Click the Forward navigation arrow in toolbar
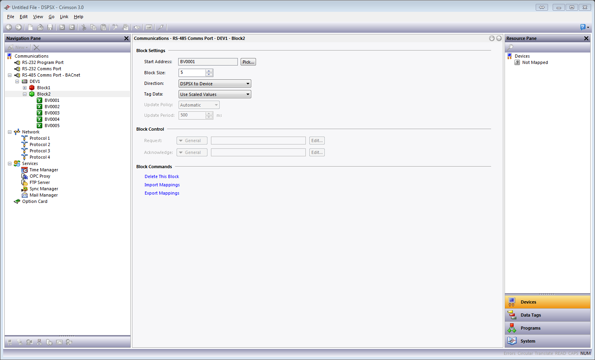This screenshot has width=595, height=360. tap(19, 27)
